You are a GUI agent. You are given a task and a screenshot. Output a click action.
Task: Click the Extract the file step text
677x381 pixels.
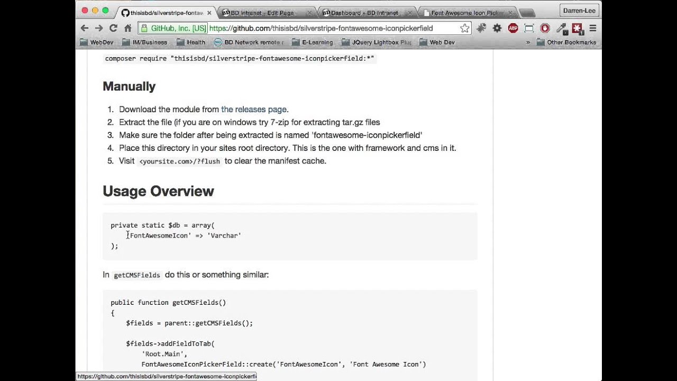pos(250,122)
